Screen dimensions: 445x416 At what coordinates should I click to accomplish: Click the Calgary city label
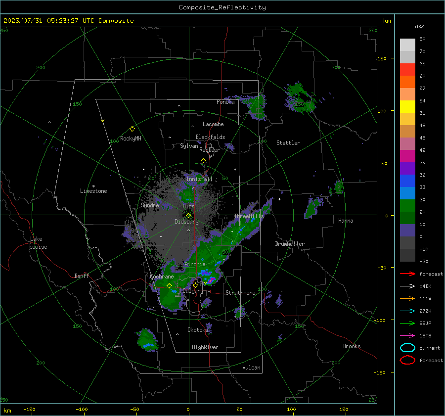193,291
